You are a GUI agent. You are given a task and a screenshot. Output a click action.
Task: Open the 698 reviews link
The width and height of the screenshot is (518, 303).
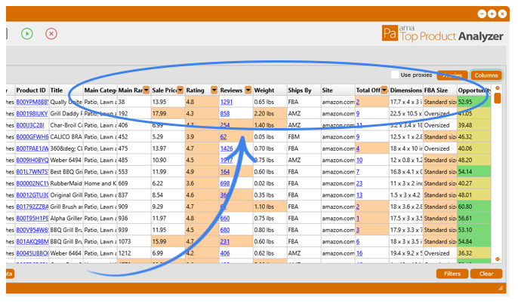tap(225, 183)
